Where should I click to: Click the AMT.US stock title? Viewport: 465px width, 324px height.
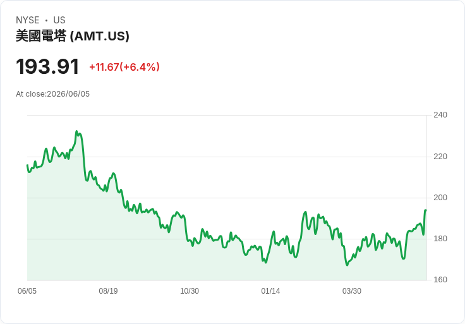tap(73, 36)
